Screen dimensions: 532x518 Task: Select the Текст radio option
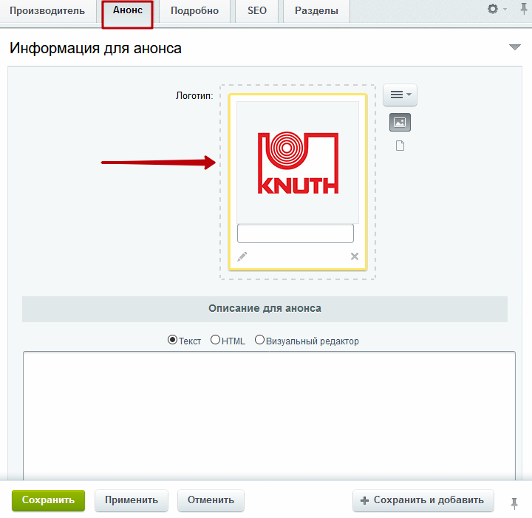click(x=172, y=340)
